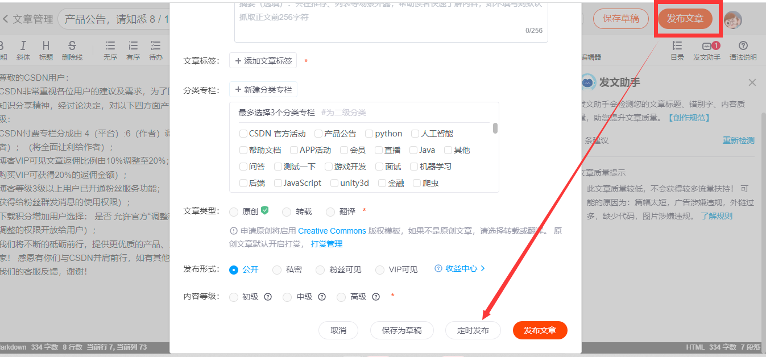Viewport: 766px width, 357px height.
Task: Show help for 初级 content level
Action: (x=268, y=297)
